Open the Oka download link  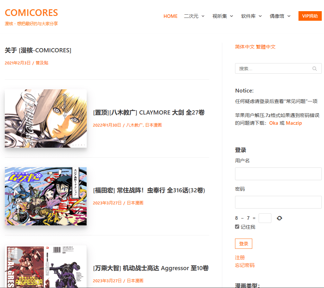pos(274,123)
